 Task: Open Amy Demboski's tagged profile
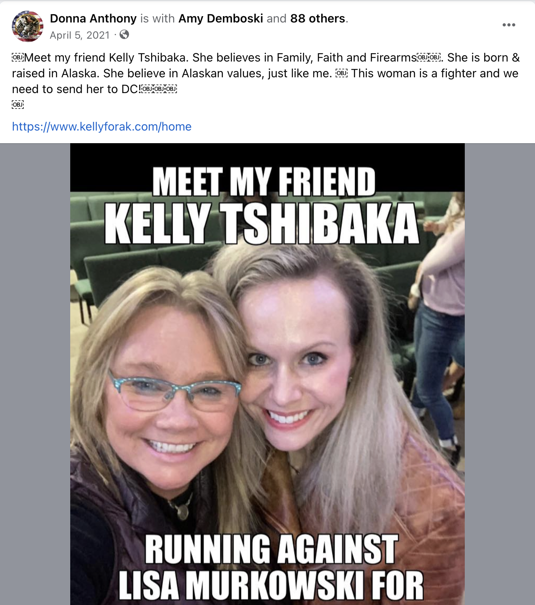tap(221, 19)
